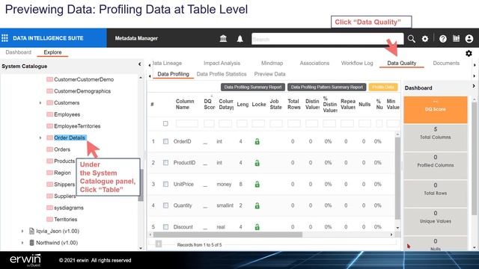Click the lock icon in Discount row
The width and height of the screenshot is (479, 269).
257,227
